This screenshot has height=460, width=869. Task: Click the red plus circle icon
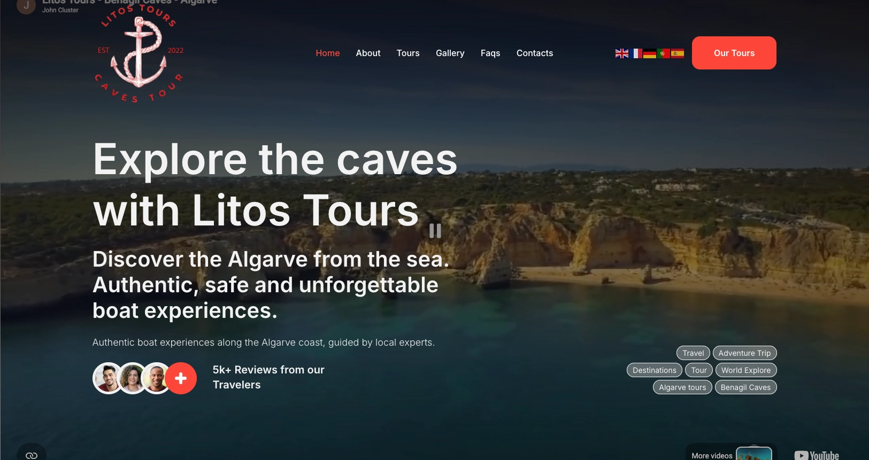point(181,378)
